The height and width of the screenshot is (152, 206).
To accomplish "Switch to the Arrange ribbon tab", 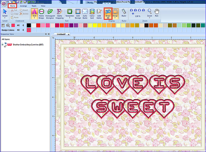I will click(23, 6).
